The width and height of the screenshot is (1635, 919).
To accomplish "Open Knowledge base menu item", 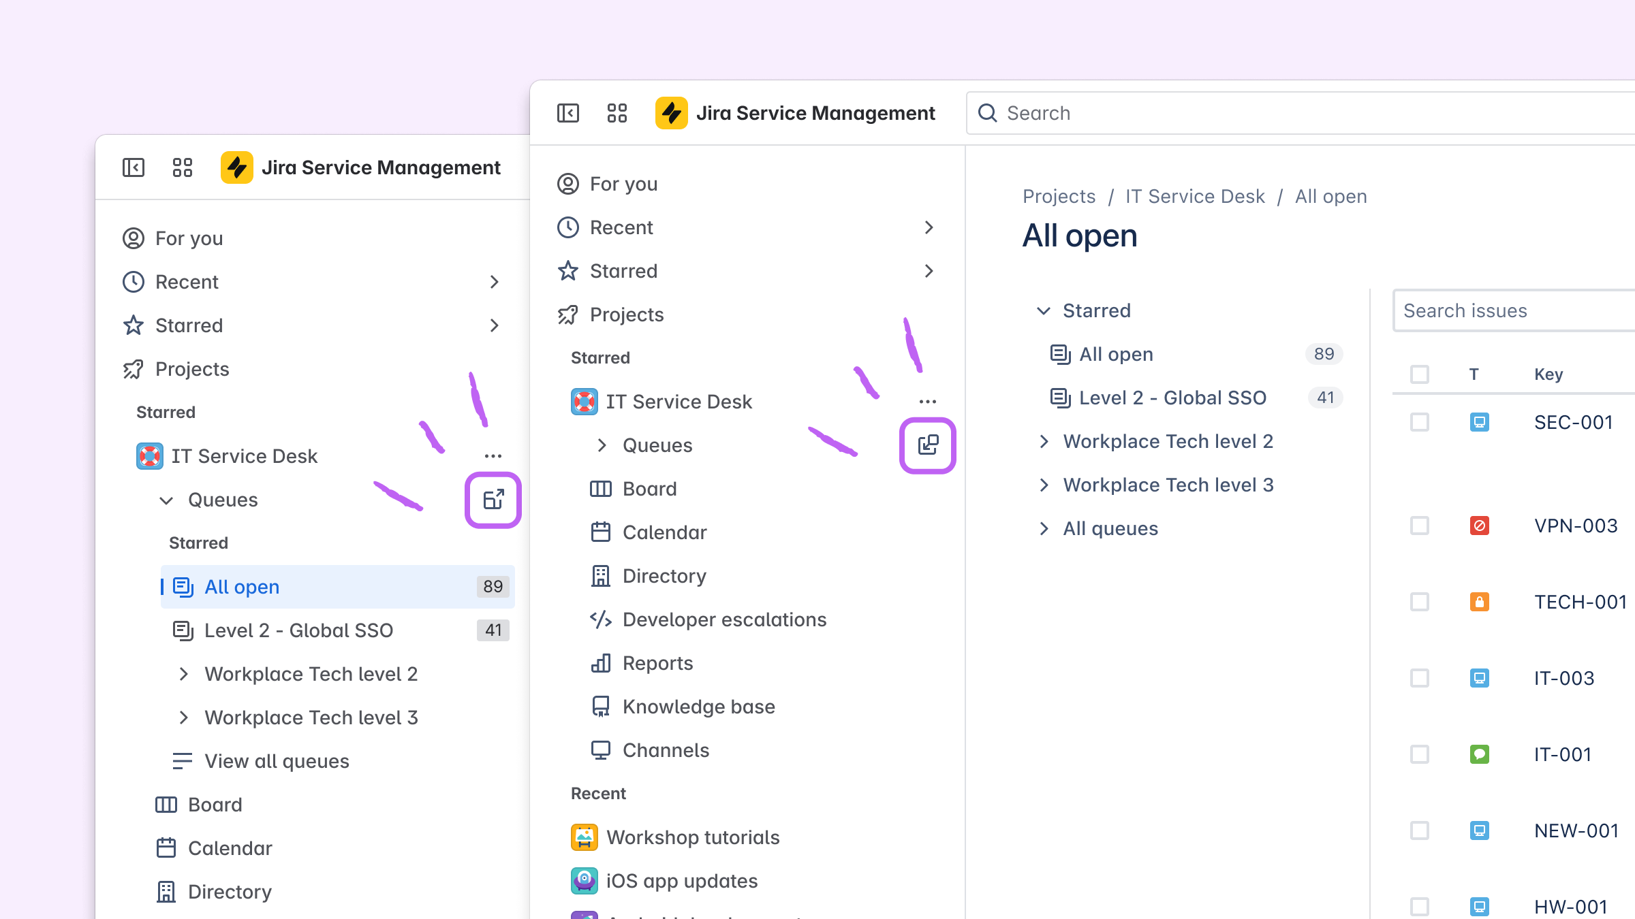I will pos(698,707).
